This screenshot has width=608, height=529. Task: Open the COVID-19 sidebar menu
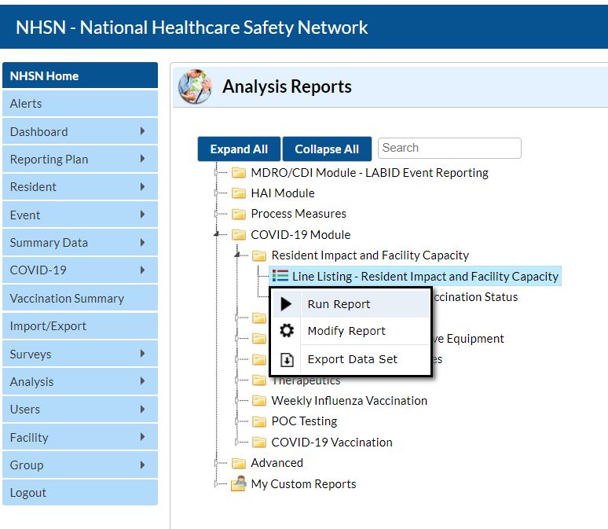click(x=80, y=270)
